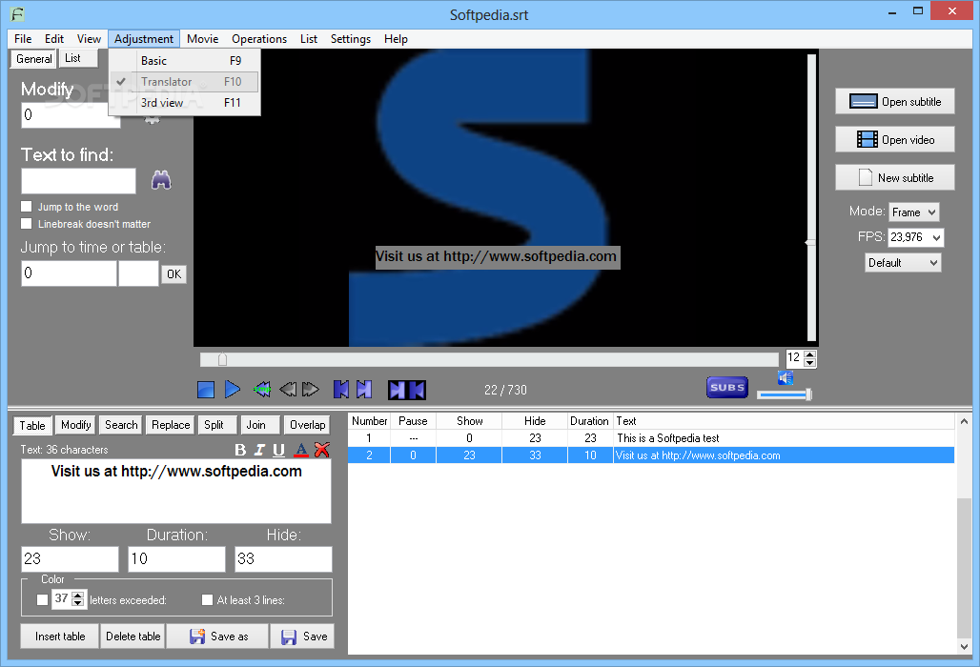Click the New subtitle button
Screen dimensions: 980x667
pyautogui.click(x=894, y=177)
